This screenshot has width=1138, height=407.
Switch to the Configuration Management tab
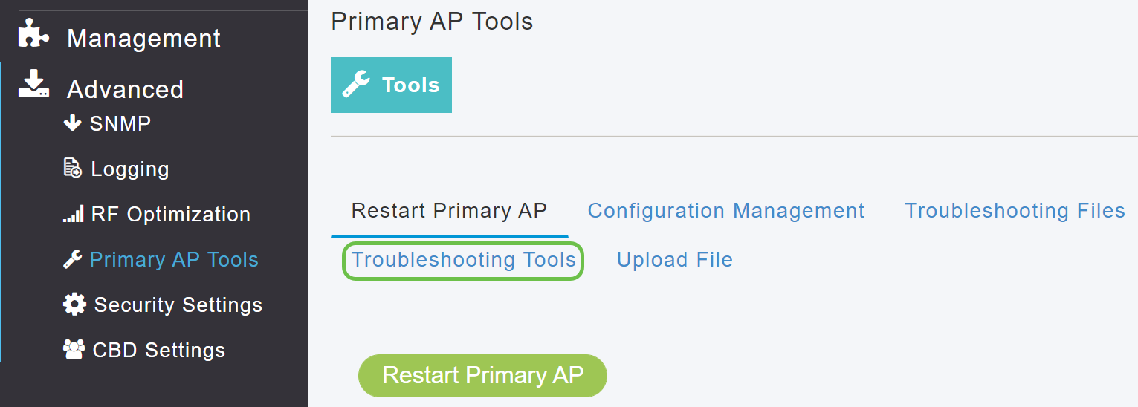coord(726,211)
